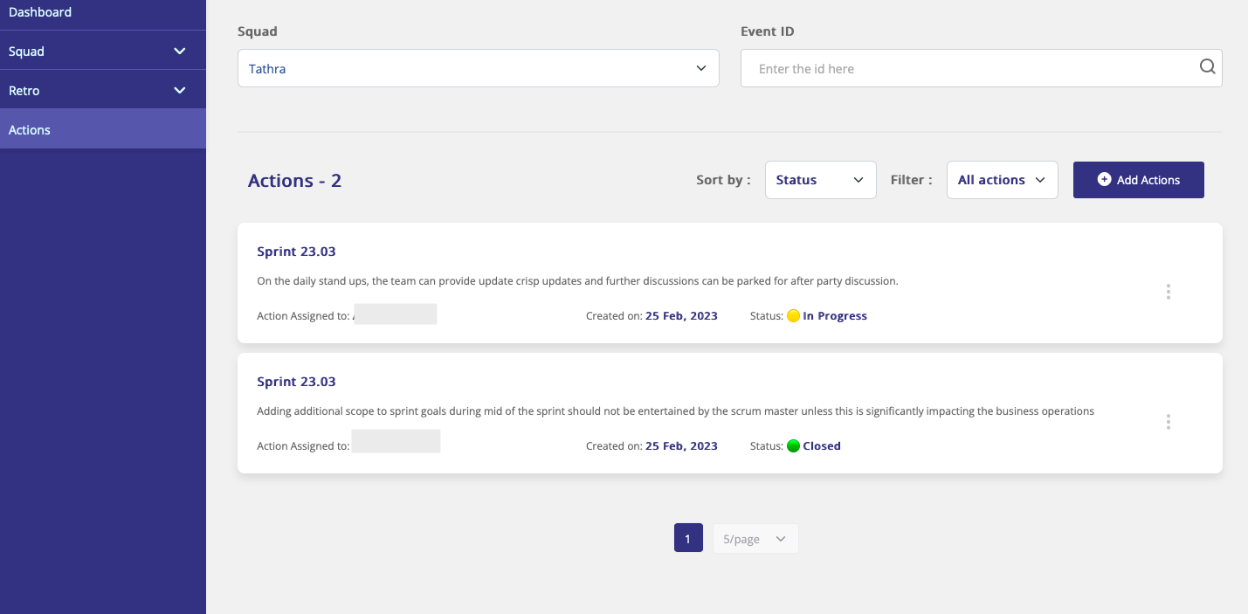Click the search magnifier icon in Event ID
Viewport: 1248px width, 614px height.
tap(1207, 67)
